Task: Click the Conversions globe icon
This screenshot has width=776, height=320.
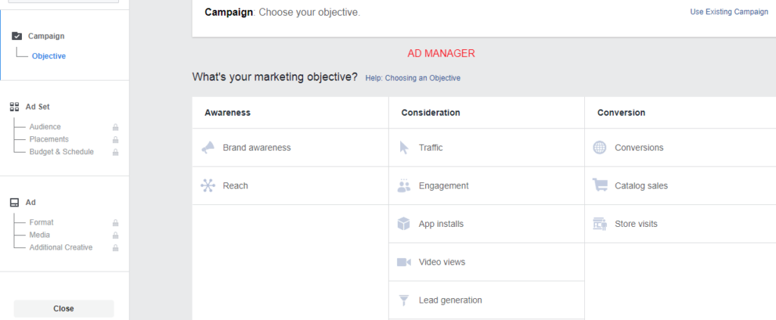Action: (600, 148)
